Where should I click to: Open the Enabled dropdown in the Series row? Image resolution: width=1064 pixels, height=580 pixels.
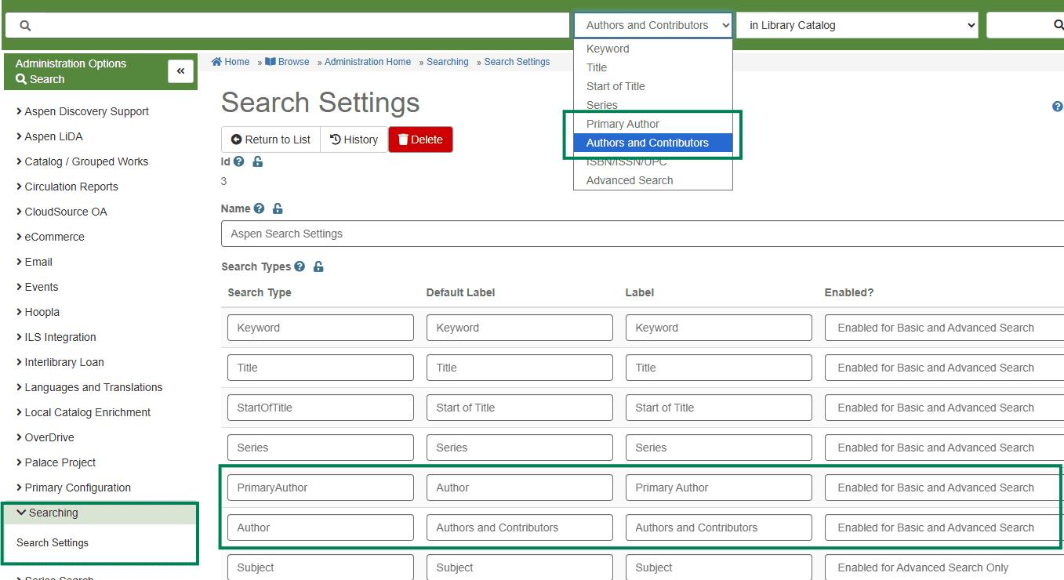tap(944, 448)
